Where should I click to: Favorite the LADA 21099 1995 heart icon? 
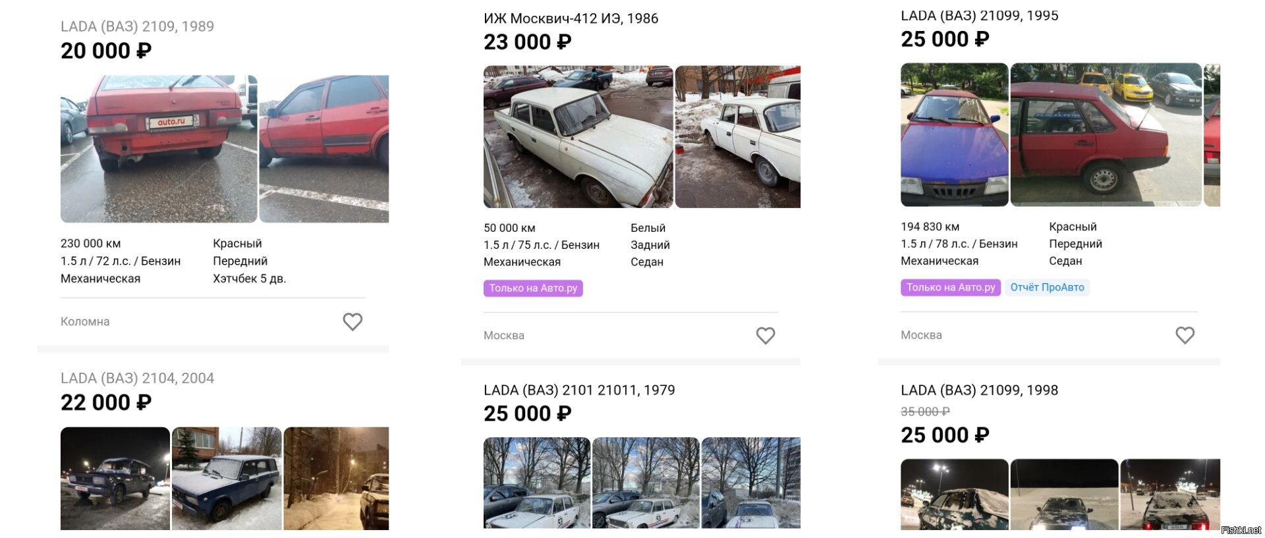pyautogui.click(x=1185, y=335)
